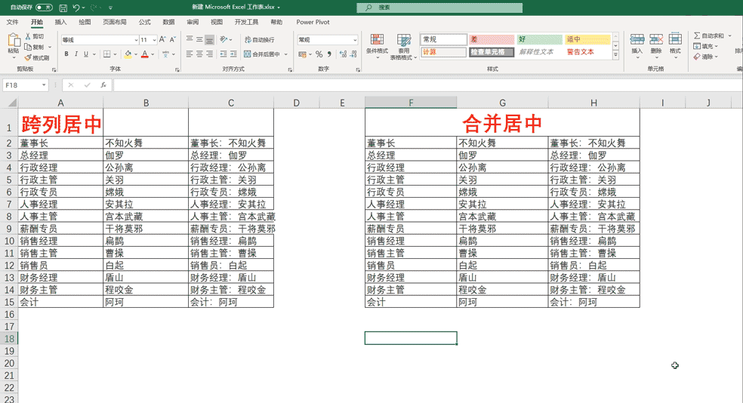Image resolution: width=743 pixels, height=403 pixels.
Task: Click the percent style icon
Action: point(319,54)
